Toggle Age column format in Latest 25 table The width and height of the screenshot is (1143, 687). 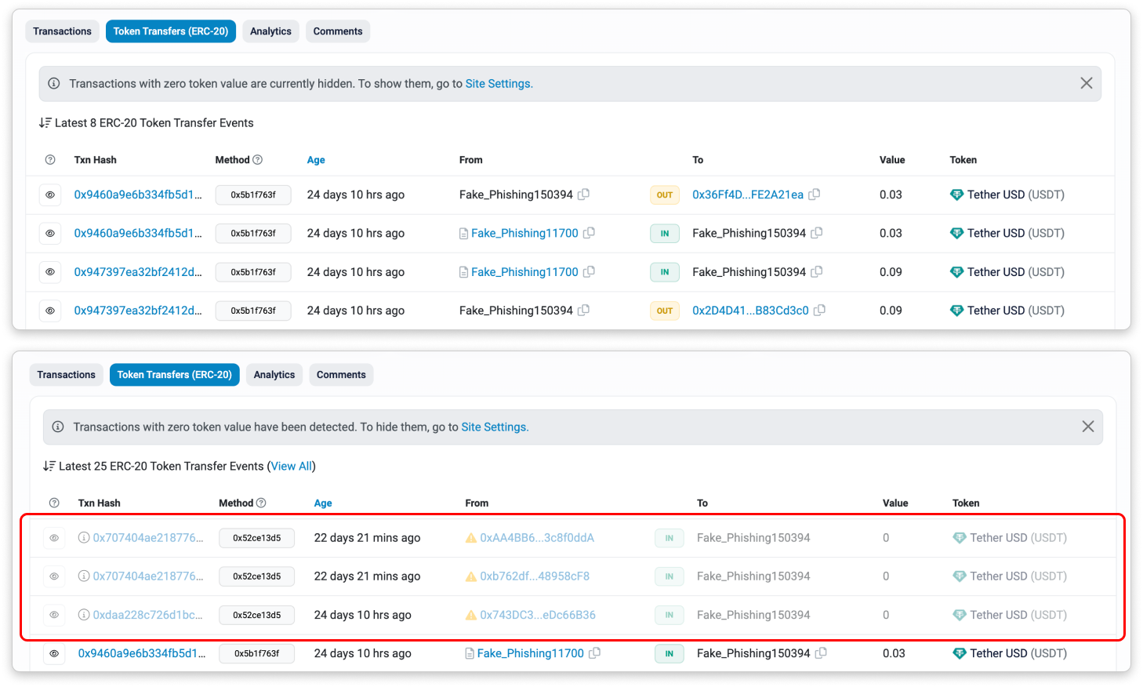tap(323, 503)
